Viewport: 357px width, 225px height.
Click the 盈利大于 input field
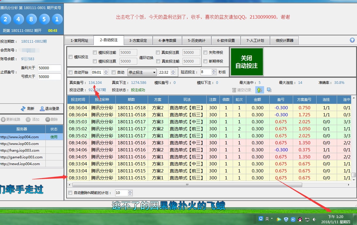pos(49,68)
